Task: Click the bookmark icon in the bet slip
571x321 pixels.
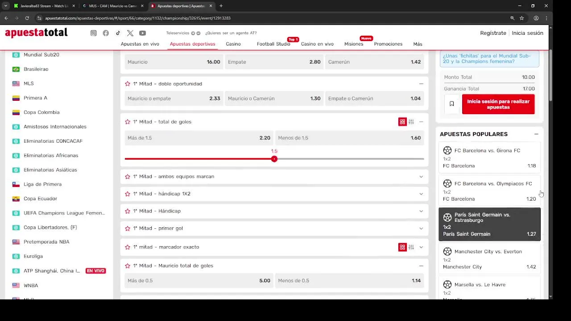Action: [x=451, y=104]
